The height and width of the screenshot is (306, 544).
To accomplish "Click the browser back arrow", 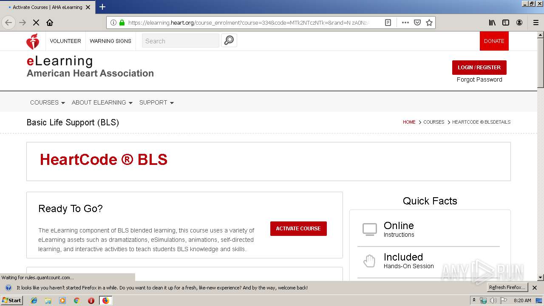I will coord(8,23).
